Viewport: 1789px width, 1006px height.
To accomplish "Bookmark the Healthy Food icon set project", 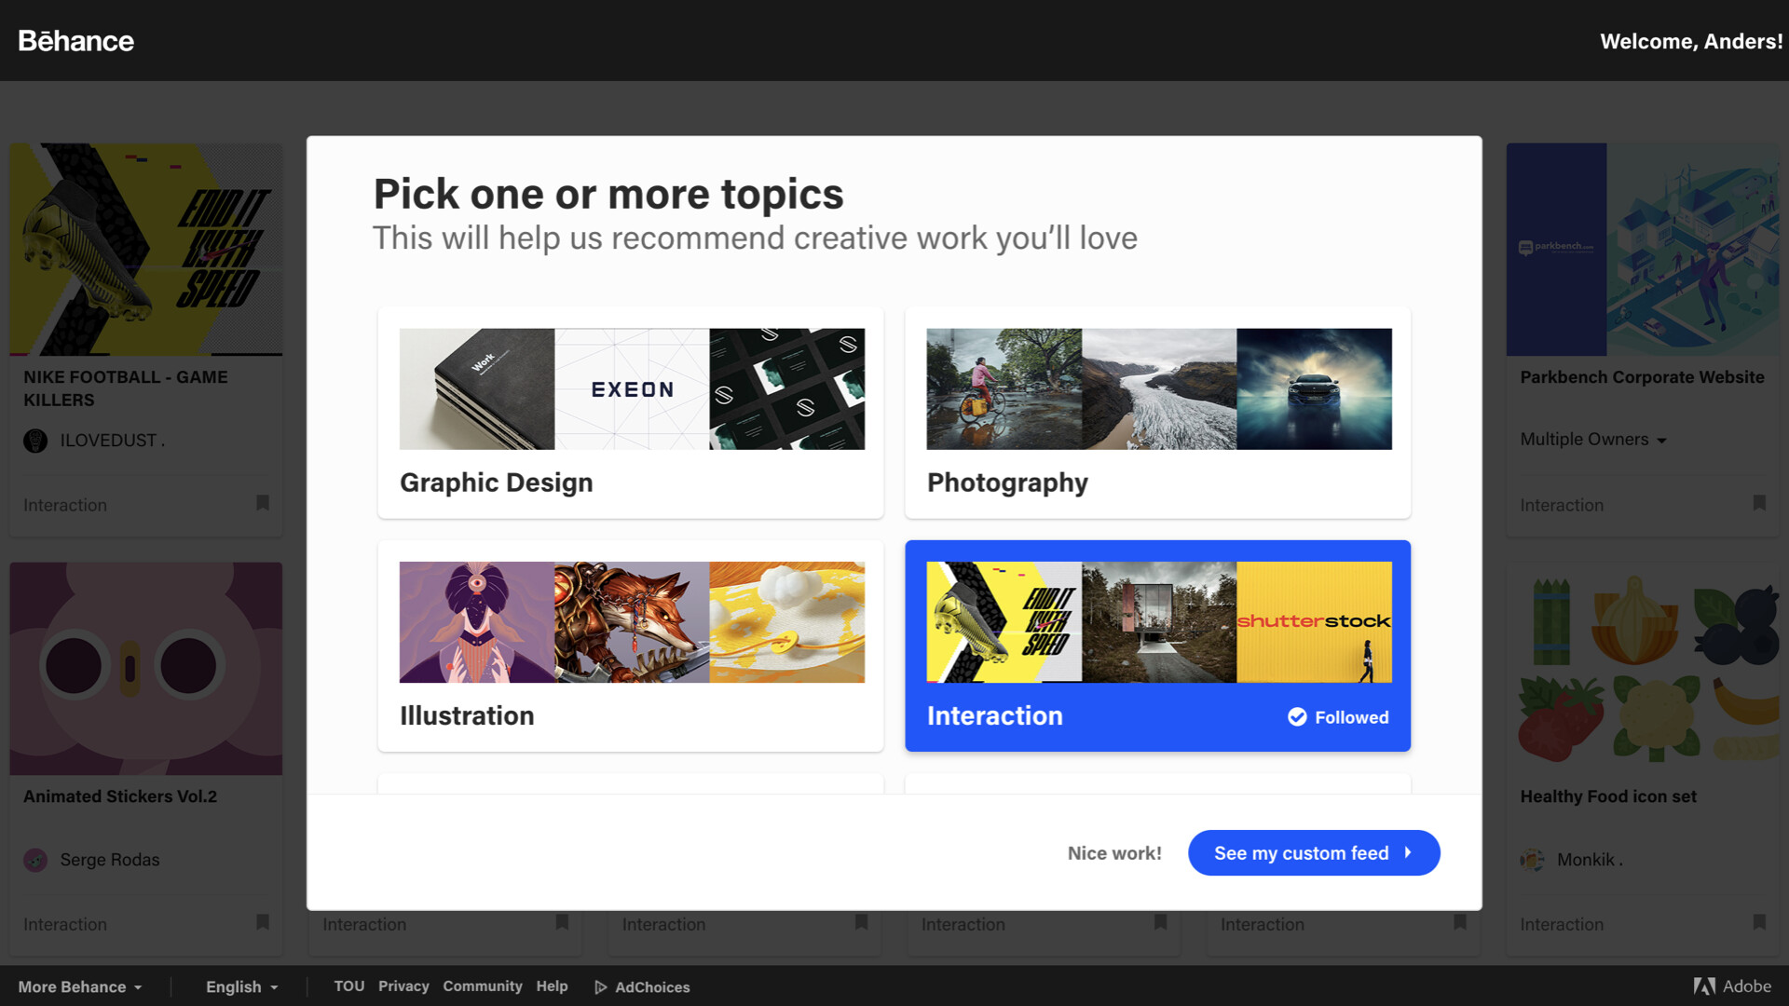I will (1759, 922).
